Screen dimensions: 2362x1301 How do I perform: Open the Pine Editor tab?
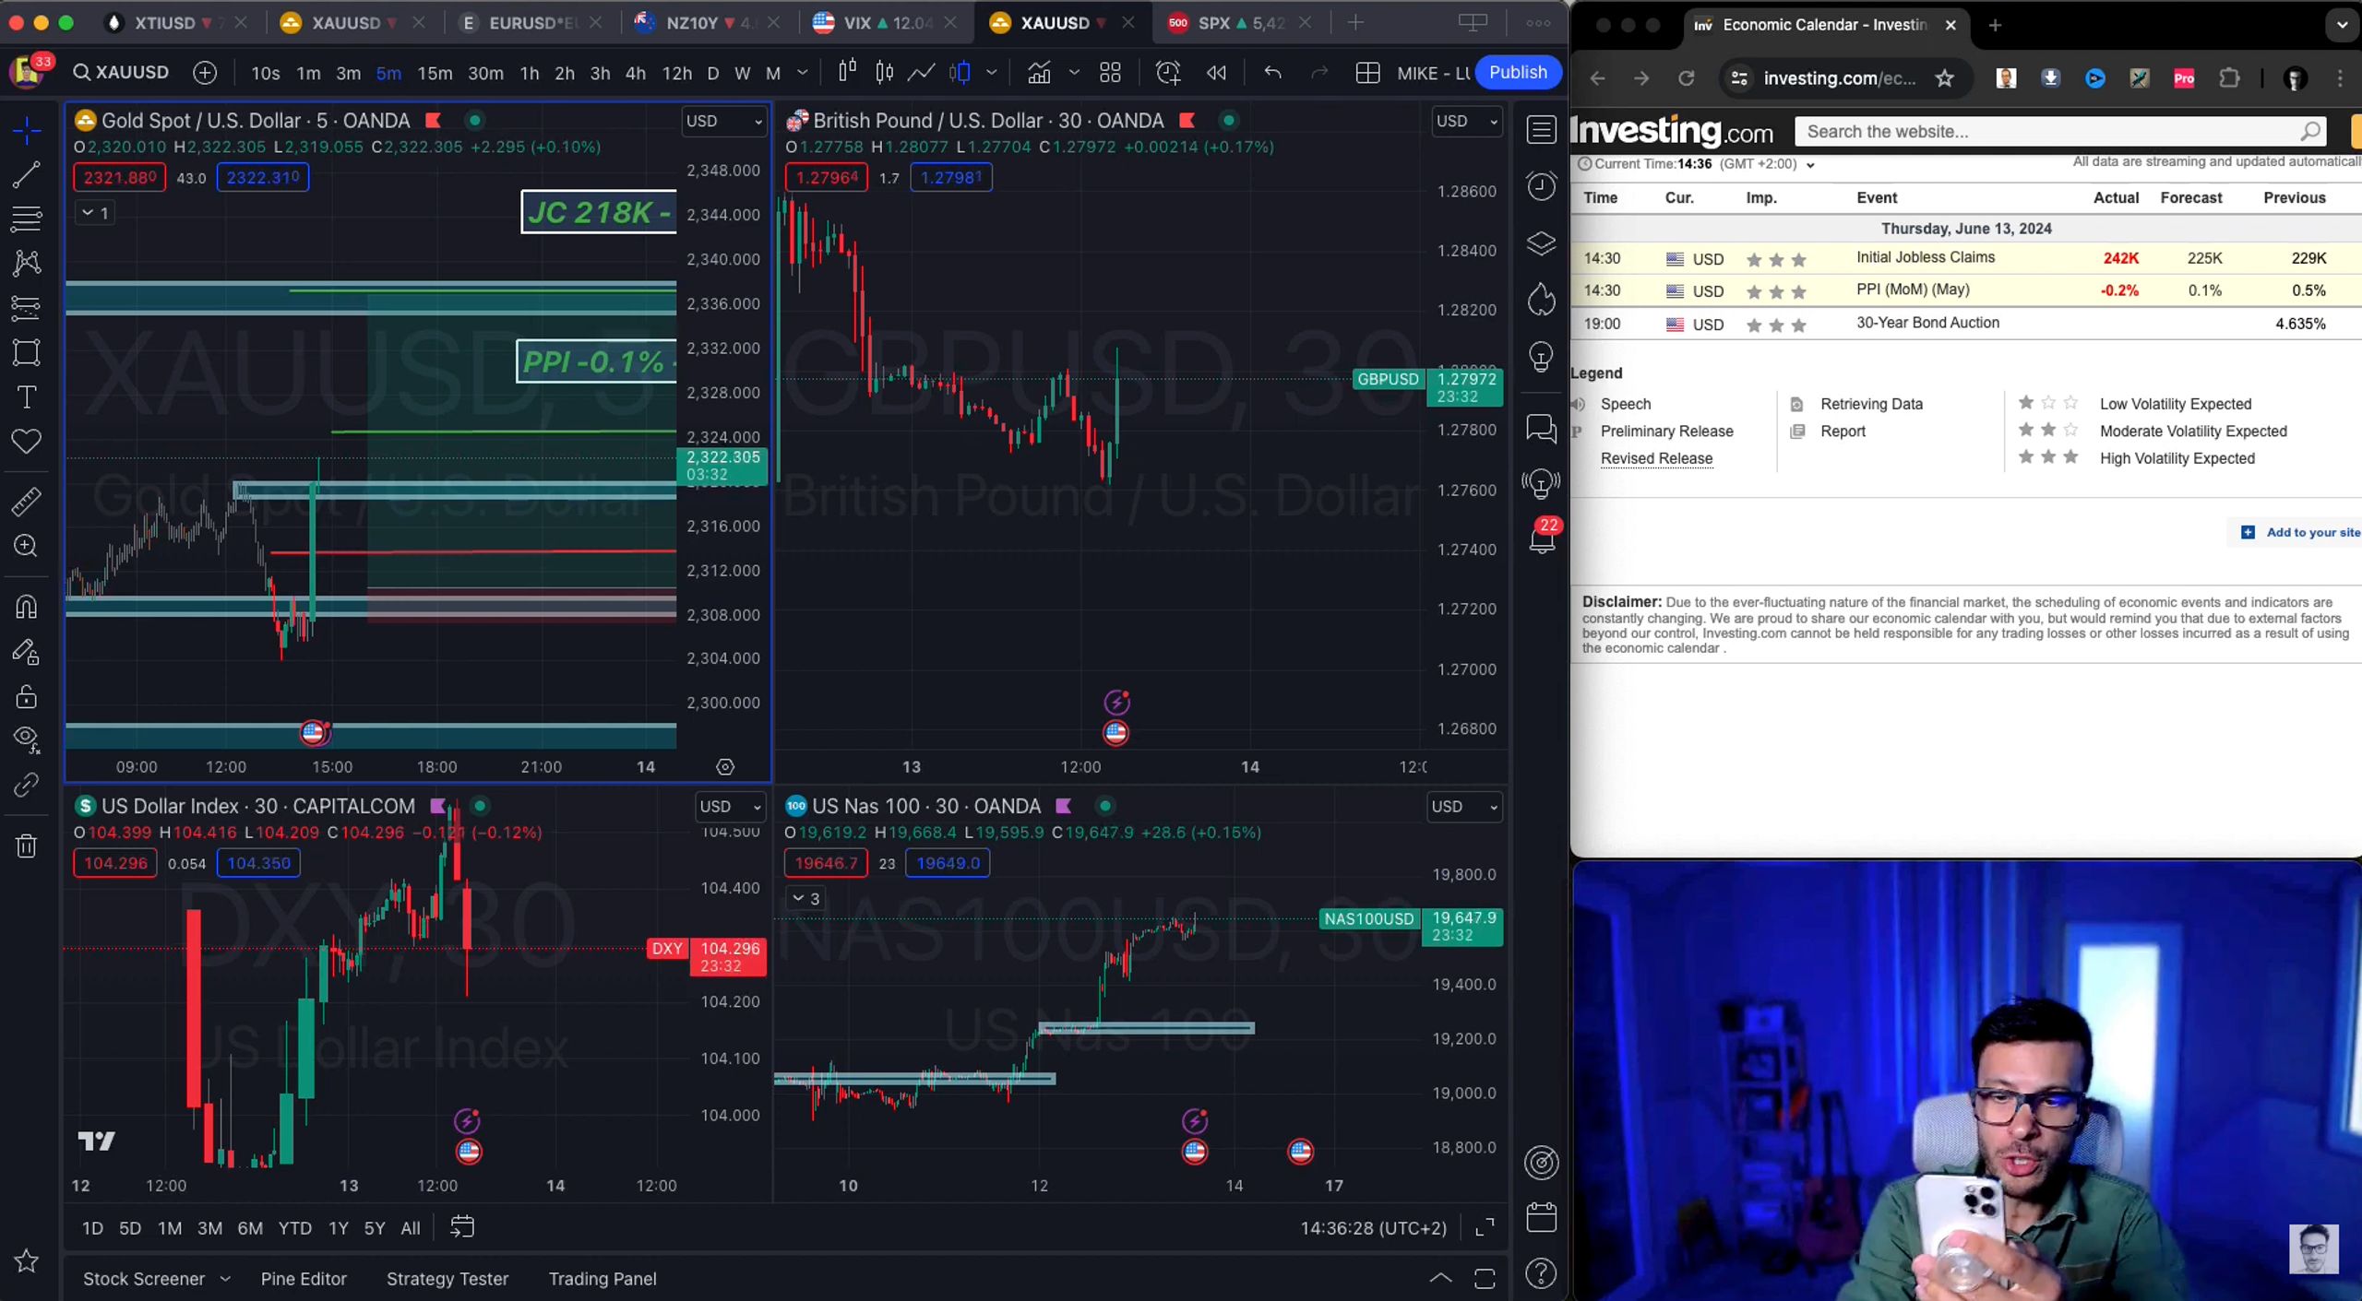tap(304, 1279)
